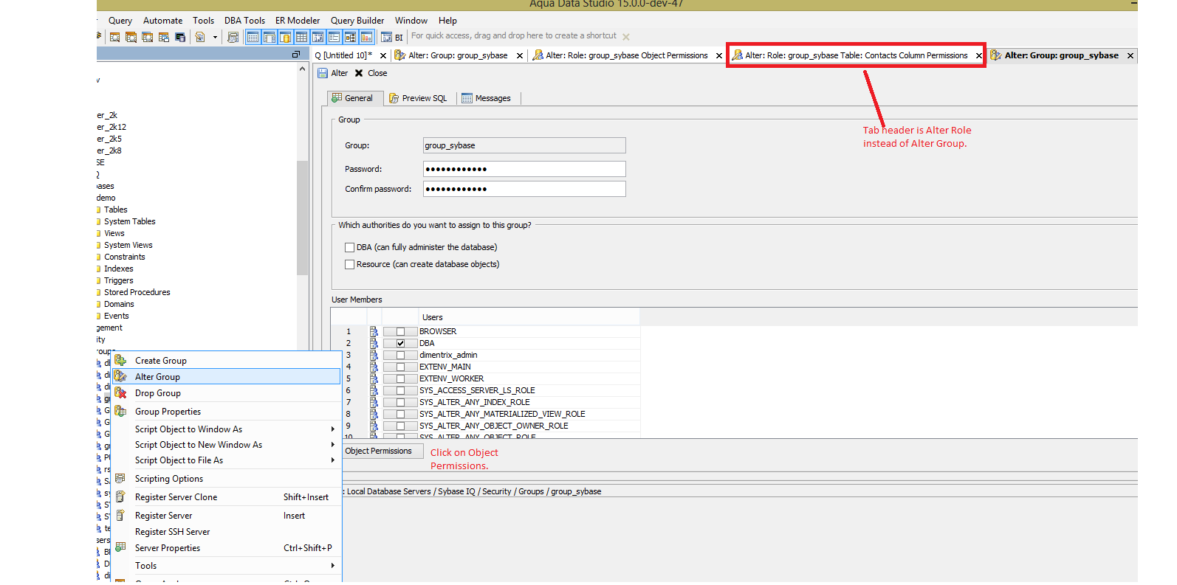This screenshot has width=1177, height=585.
Task: Click the bar chart toolbar icon
Action: pyautogui.click(x=366, y=37)
